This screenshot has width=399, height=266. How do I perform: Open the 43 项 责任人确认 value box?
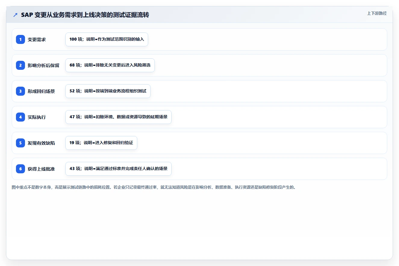coord(118,169)
